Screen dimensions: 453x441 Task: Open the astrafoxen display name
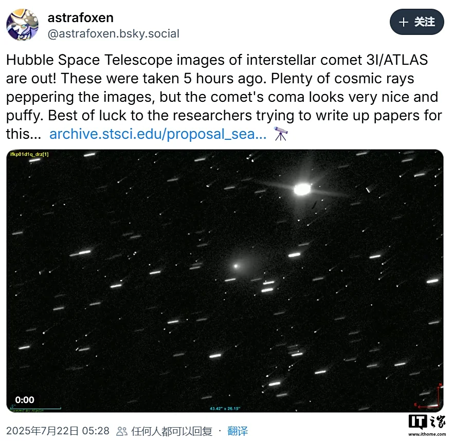coord(80,18)
